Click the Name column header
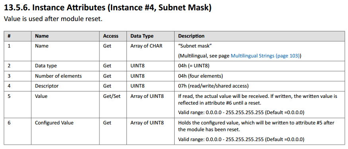This screenshot has width=348, height=149. click(42, 36)
